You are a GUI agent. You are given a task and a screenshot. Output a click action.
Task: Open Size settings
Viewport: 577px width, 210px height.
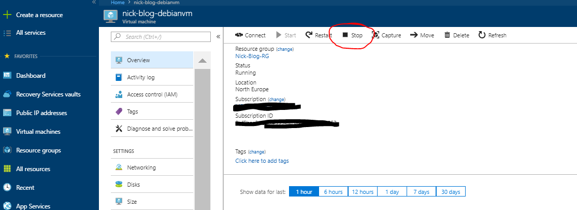(x=152, y=202)
